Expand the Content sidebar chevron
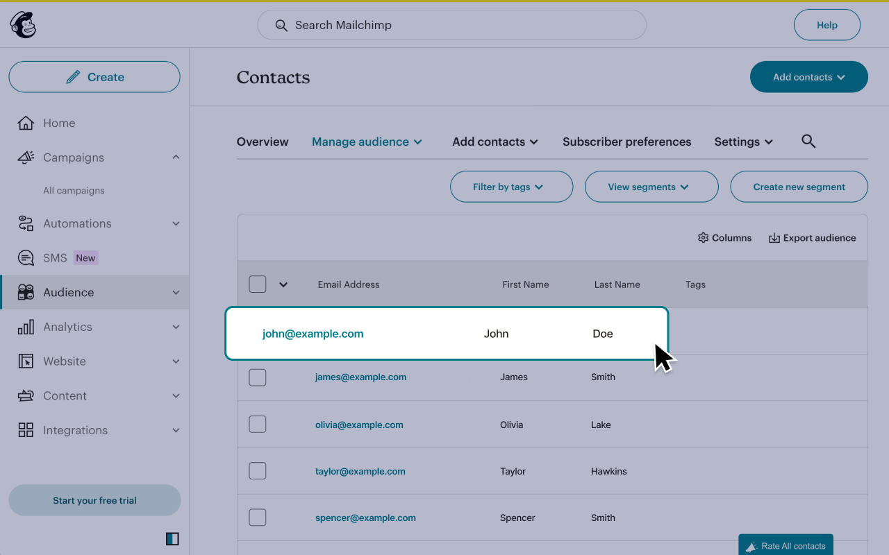This screenshot has height=555, width=889. (x=176, y=396)
